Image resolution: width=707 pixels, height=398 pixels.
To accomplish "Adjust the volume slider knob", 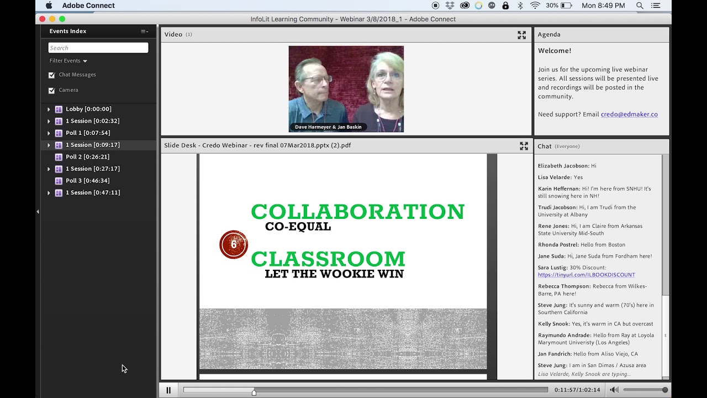I will pos(665,390).
